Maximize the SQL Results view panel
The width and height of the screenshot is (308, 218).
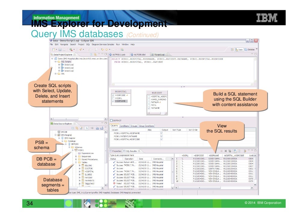coord(255,151)
